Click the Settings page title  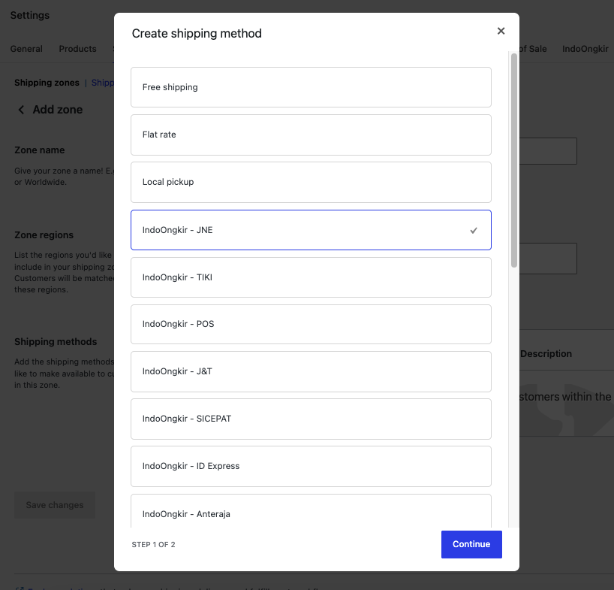click(30, 15)
